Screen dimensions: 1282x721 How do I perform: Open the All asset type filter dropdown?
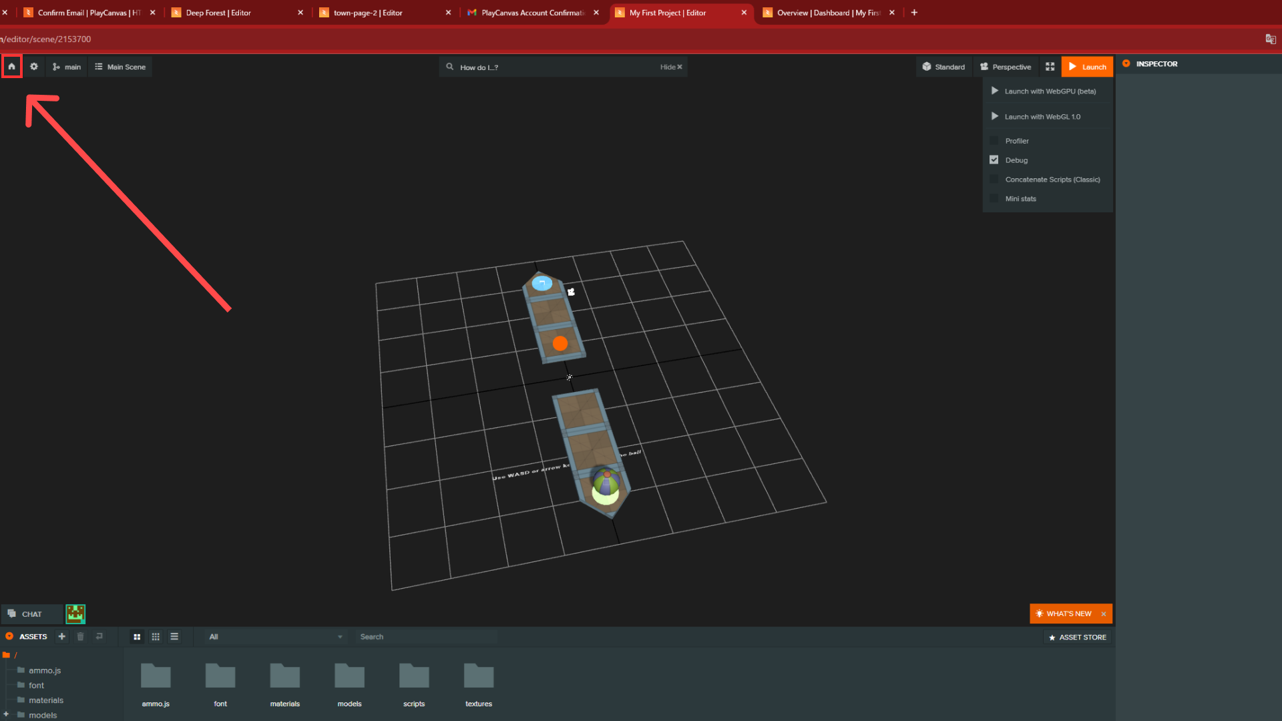(x=276, y=637)
